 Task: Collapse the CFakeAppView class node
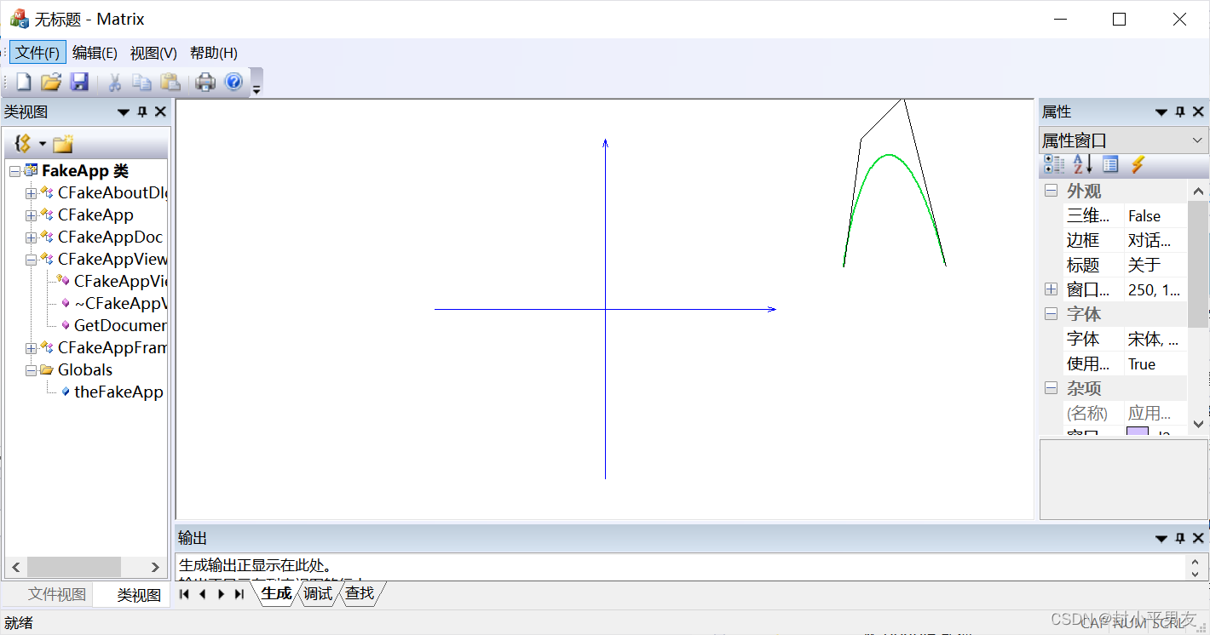[x=31, y=260]
